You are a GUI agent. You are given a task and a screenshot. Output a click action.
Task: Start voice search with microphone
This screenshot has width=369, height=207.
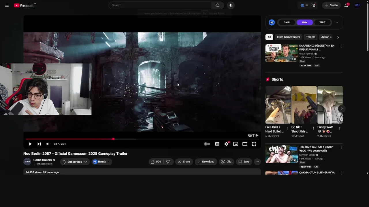coord(231,5)
